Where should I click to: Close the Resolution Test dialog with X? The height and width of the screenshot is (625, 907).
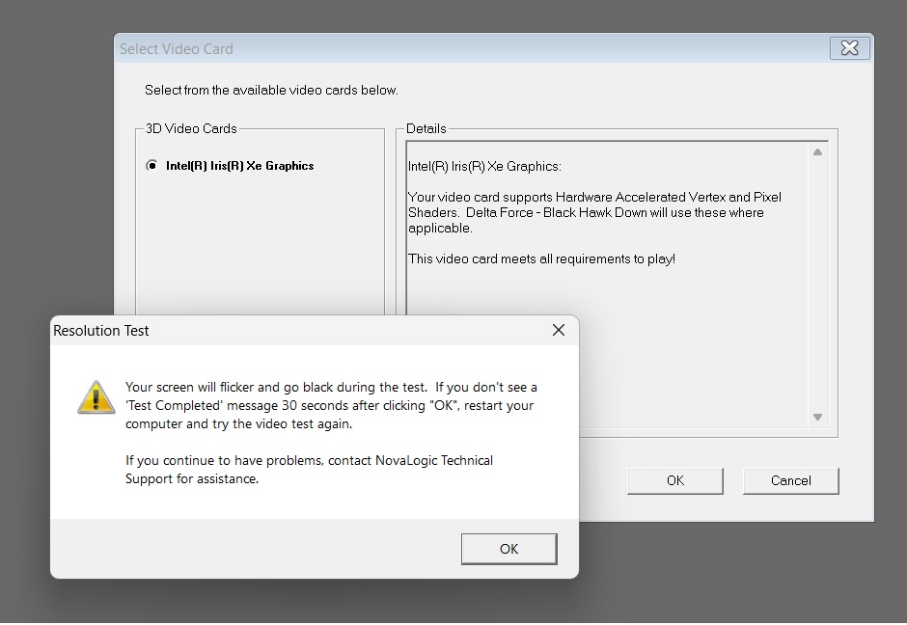pos(559,330)
